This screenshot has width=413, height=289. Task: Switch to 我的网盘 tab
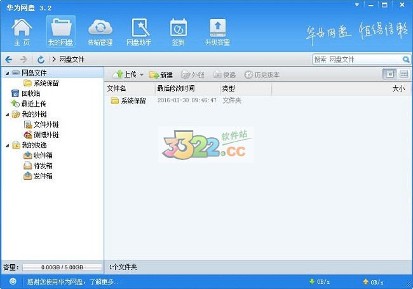click(61, 32)
